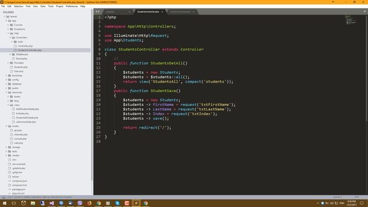Image resolution: width=368 pixels, height=207 pixels.
Task: Close the StudentsAll.blade.php tab
Action: tap(194, 11)
